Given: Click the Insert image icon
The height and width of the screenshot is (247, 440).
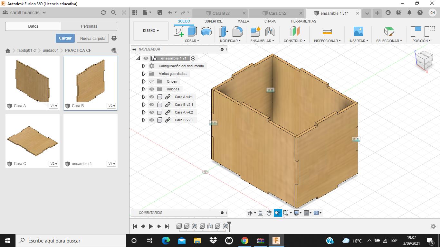Looking at the screenshot, I should click(x=358, y=32).
